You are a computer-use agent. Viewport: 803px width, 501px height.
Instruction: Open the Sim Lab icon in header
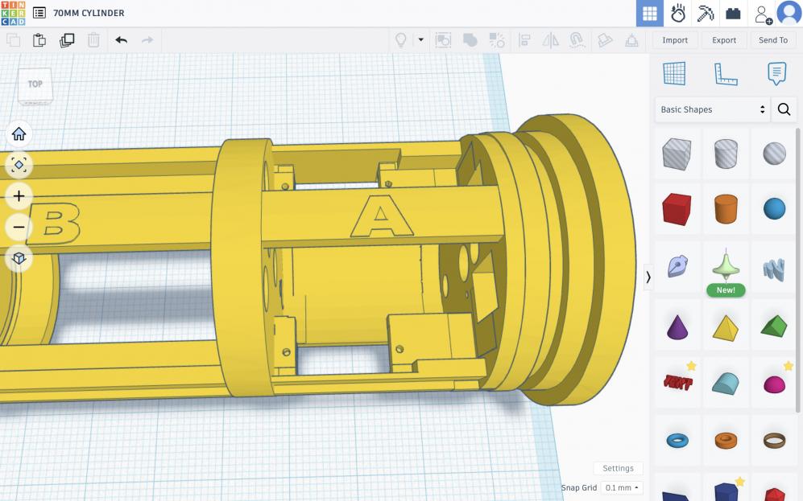pos(678,14)
